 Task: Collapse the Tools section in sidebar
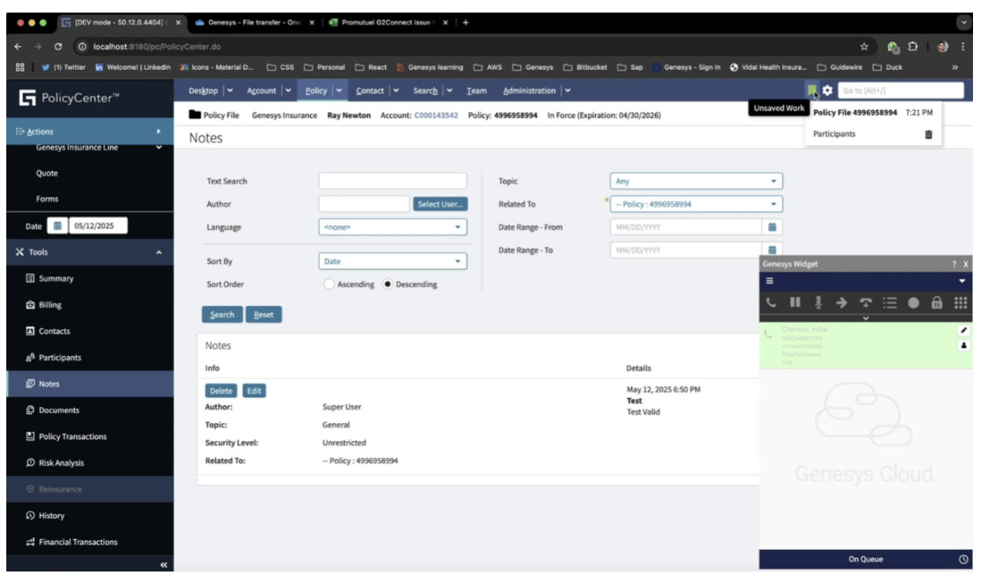(x=159, y=252)
